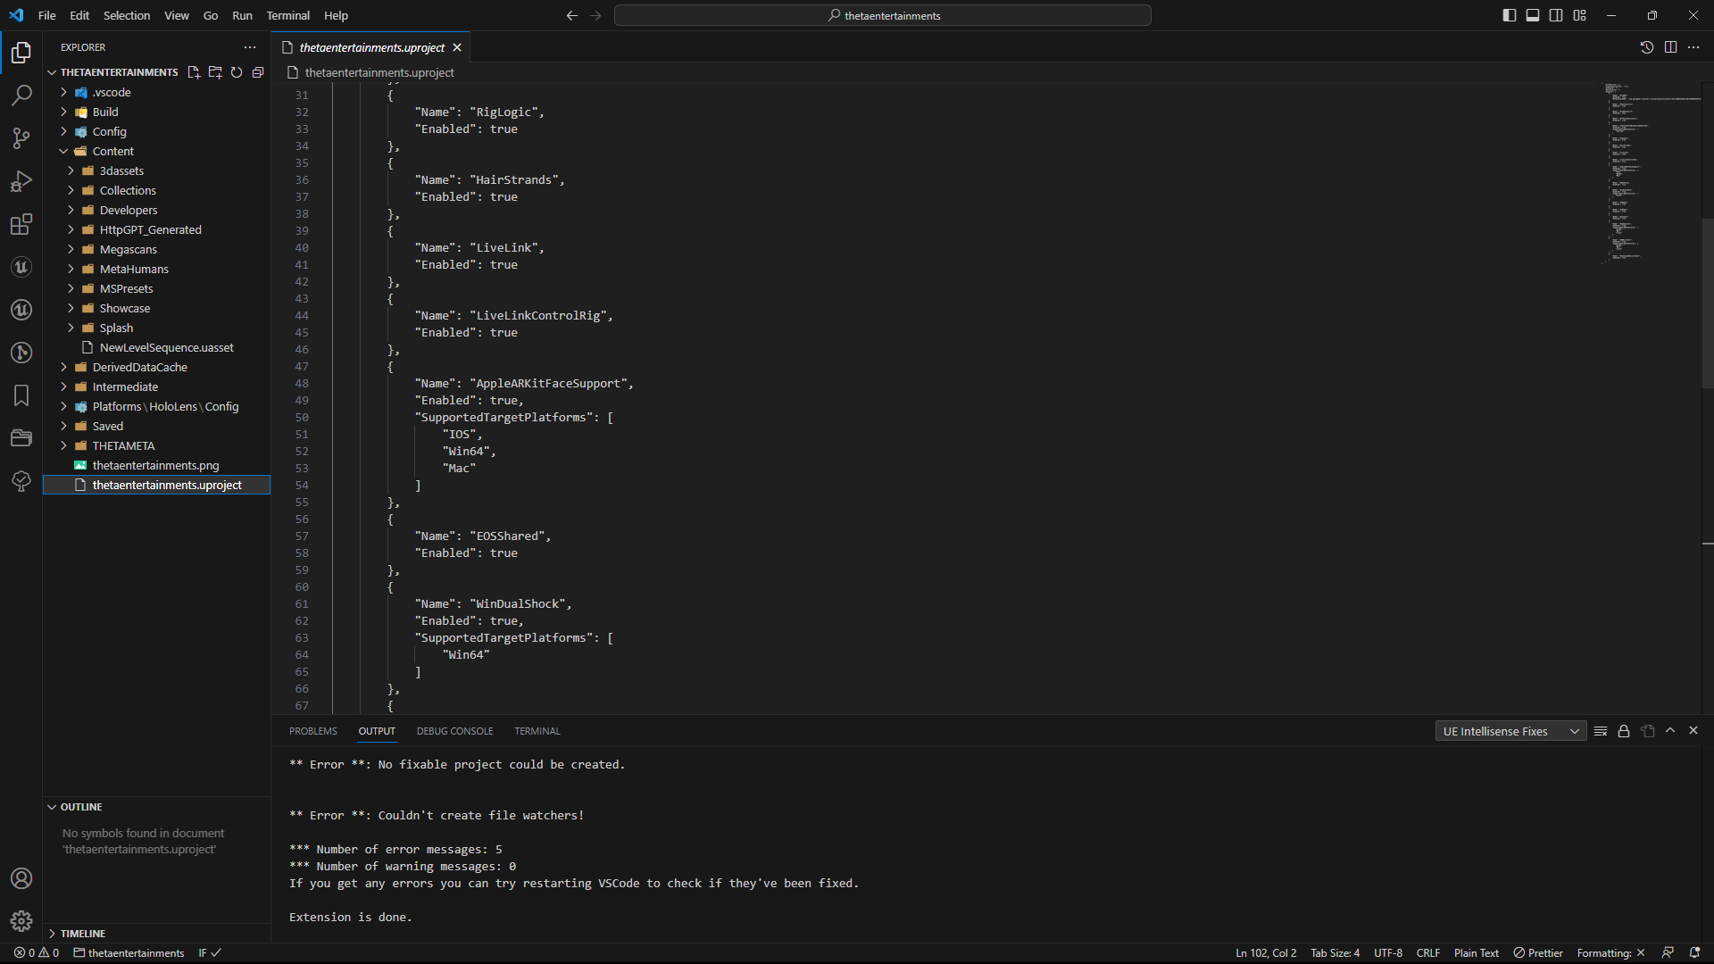This screenshot has width=1714, height=964.
Task: Refresh the explorer file tree
Action: (x=237, y=72)
